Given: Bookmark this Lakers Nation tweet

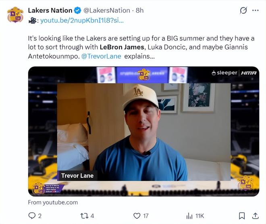Looking at the screenshot, I should (241, 216).
